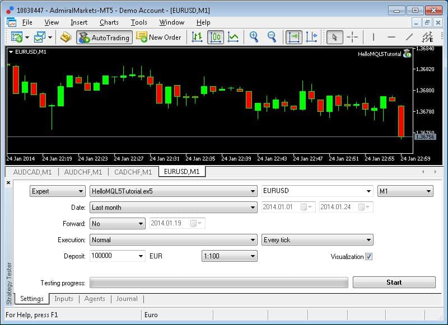Select the vertical line drawing tool

(374, 37)
